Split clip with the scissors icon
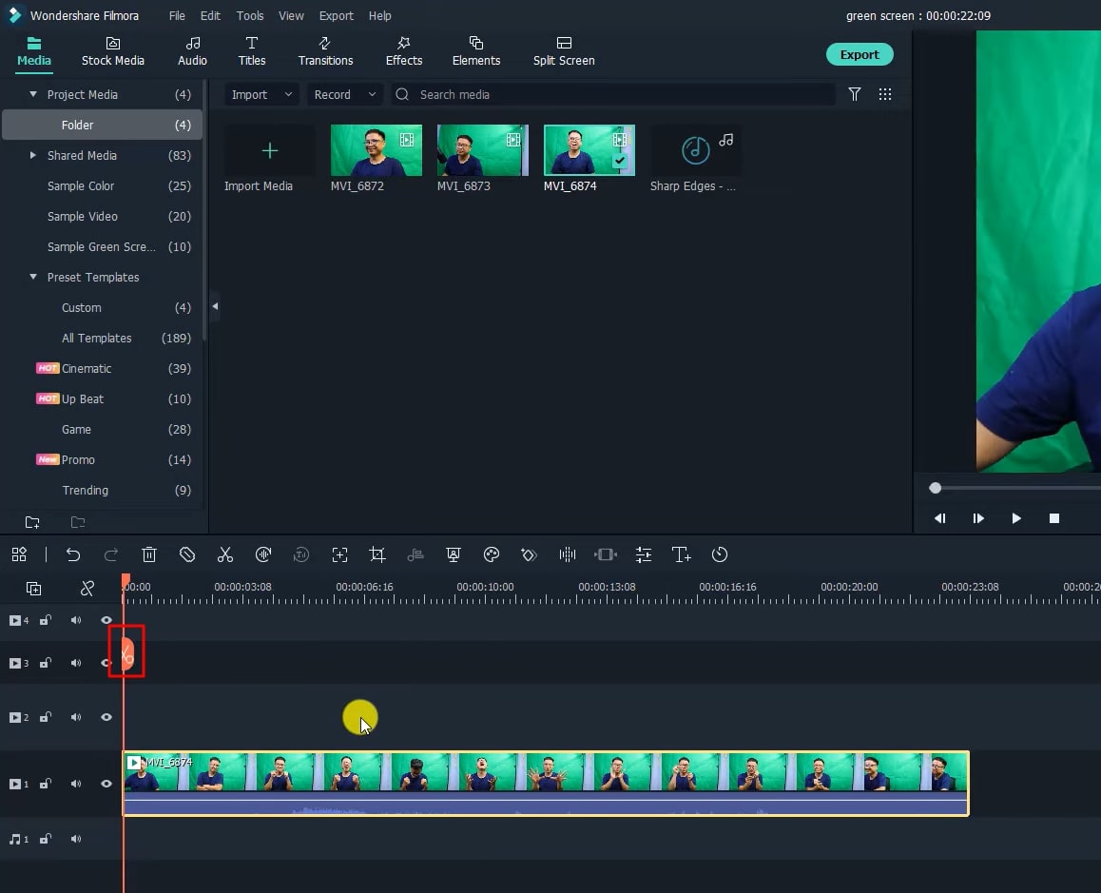 [x=224, y=554]
